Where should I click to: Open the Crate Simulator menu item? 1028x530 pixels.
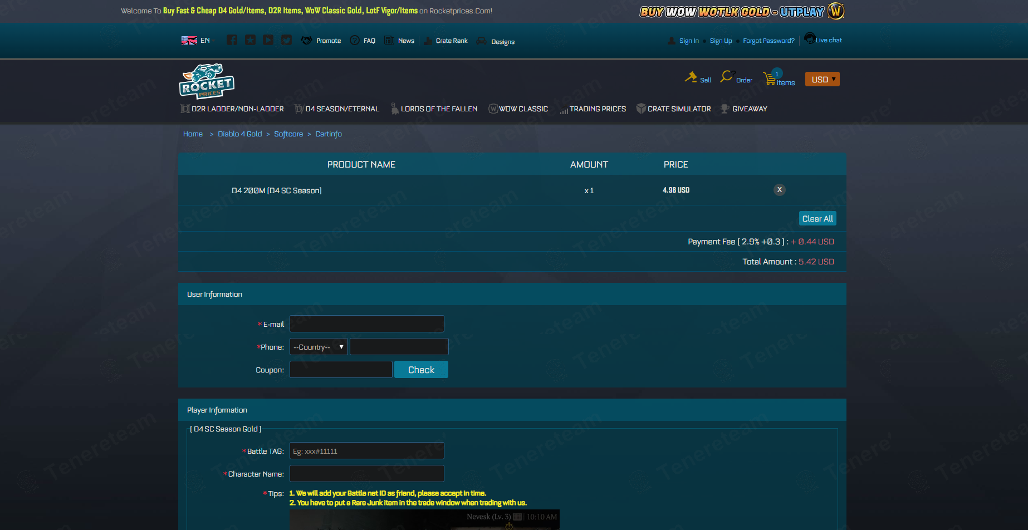click(673, 109)
